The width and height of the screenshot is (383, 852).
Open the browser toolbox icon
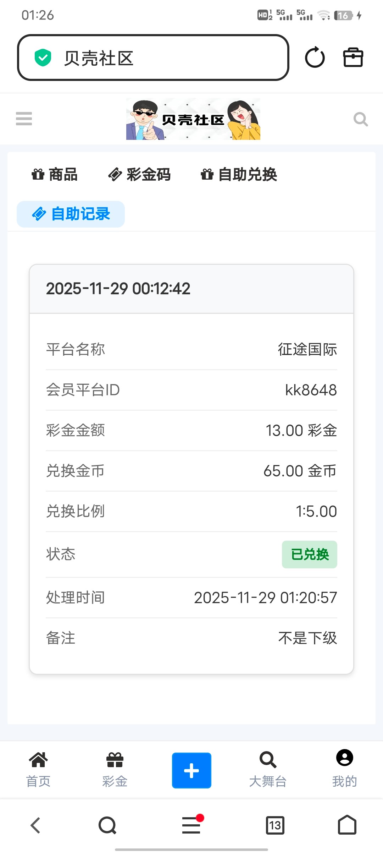[353, 58]
